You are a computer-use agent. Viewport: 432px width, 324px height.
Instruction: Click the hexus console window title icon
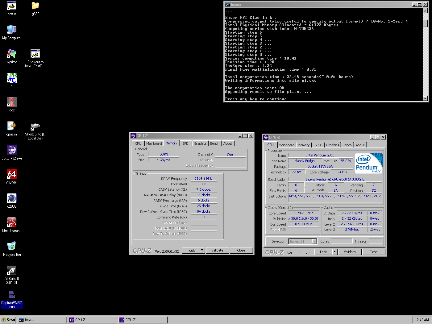[x=227, y=5]
